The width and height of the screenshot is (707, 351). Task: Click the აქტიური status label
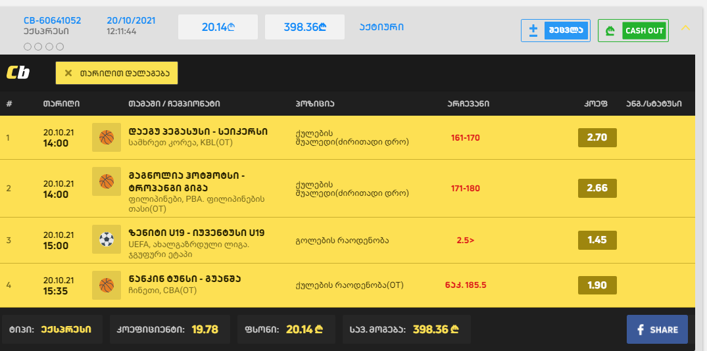(381, 27)
